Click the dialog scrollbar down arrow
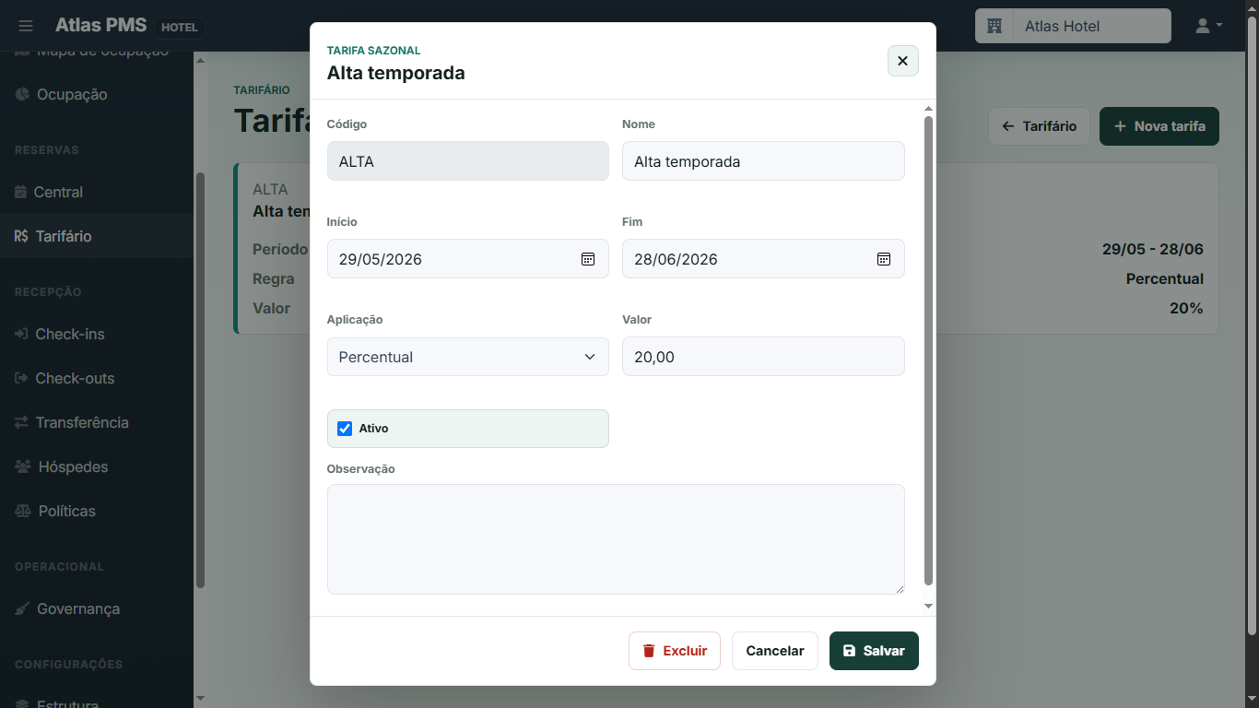The image size is (1259, 708). point(928,606)
